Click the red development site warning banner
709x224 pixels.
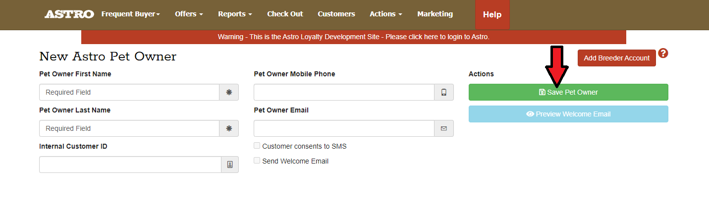coord(353,37)
